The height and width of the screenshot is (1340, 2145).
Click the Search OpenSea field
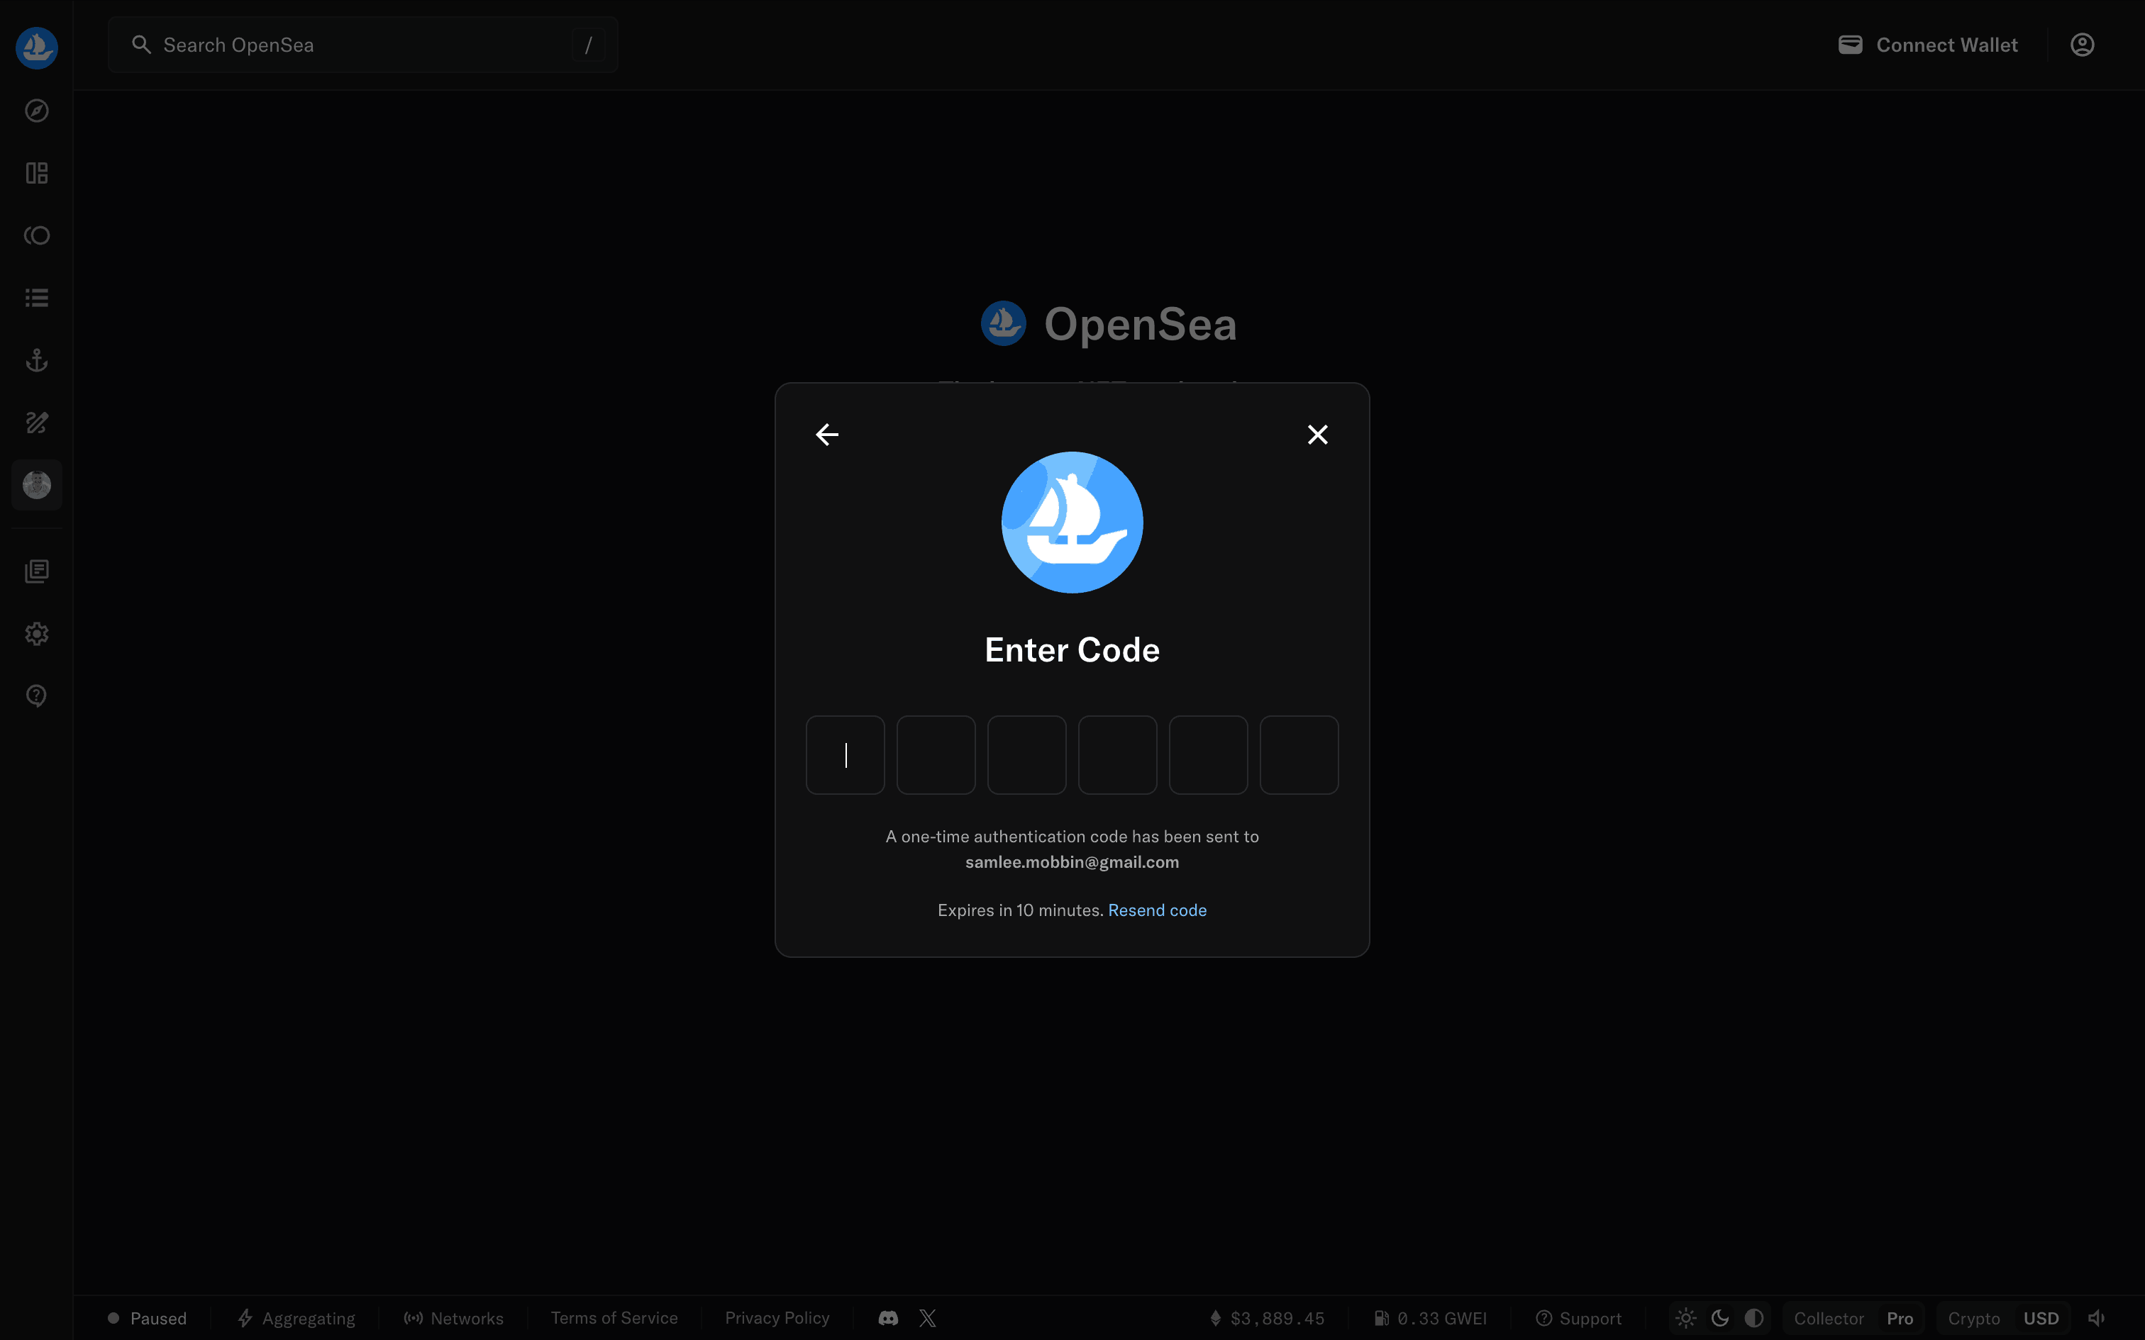coord(355,45)
